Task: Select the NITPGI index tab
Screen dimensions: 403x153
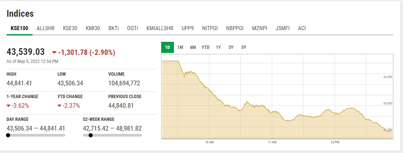Action: tap(210, 28)
